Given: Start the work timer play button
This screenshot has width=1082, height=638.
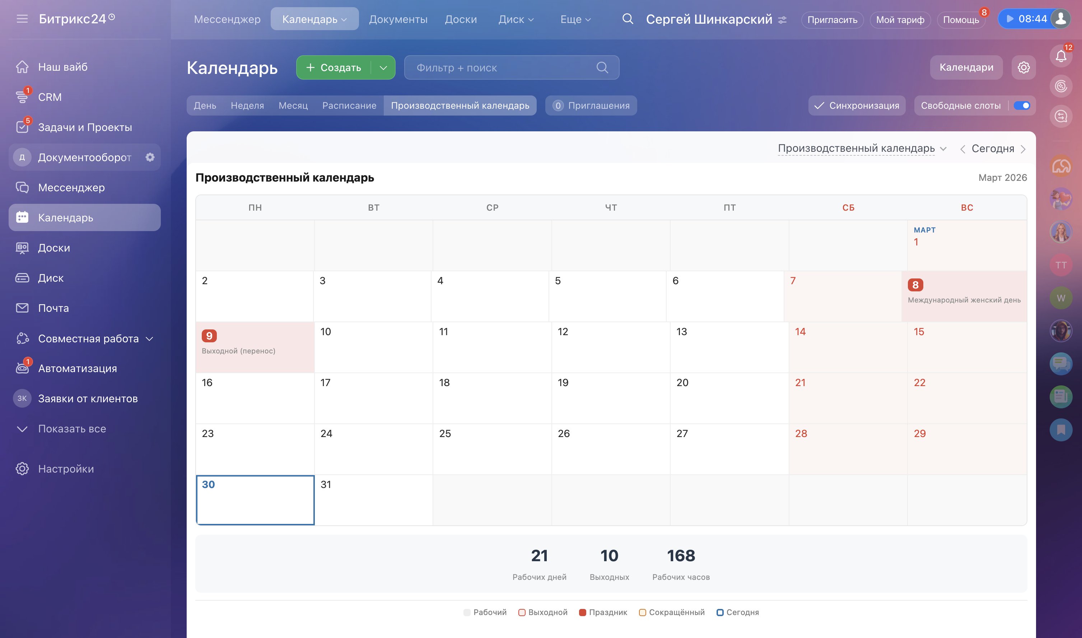Looking at the screenshot, I should [1010, 19].
